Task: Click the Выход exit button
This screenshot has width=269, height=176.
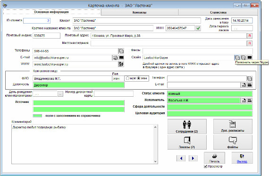Action: point(242,158)
